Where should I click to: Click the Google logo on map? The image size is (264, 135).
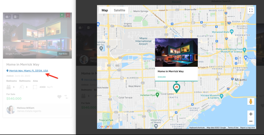click(104, 127)
